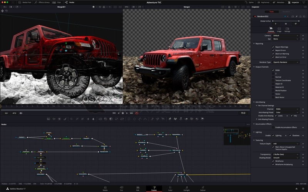Open the Shading Model dropdown
308x192 pixels.
click(x=286, y=158)
